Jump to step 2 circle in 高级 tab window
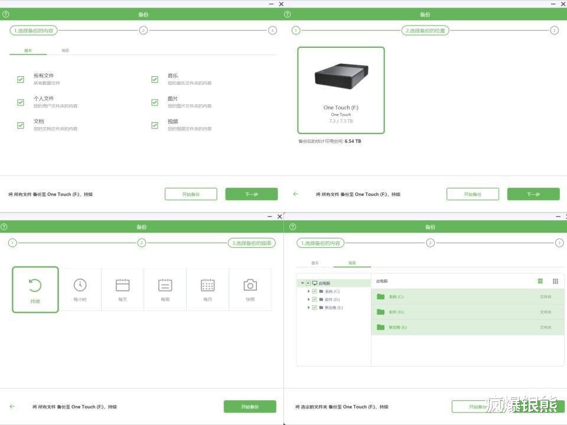 (430, 243)
